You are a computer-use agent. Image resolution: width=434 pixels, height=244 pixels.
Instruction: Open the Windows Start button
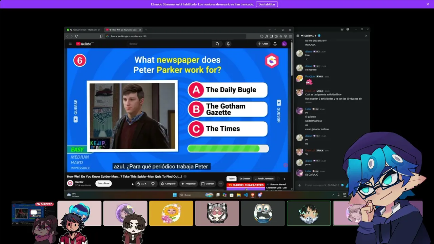click(x=175, y=195)
